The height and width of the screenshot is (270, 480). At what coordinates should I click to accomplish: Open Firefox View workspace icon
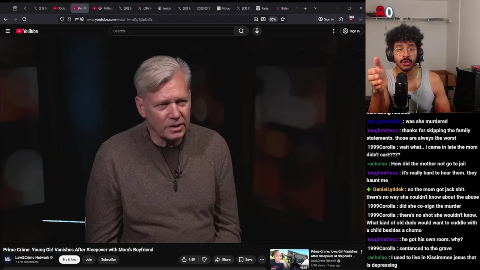click(x=15, y=8)
